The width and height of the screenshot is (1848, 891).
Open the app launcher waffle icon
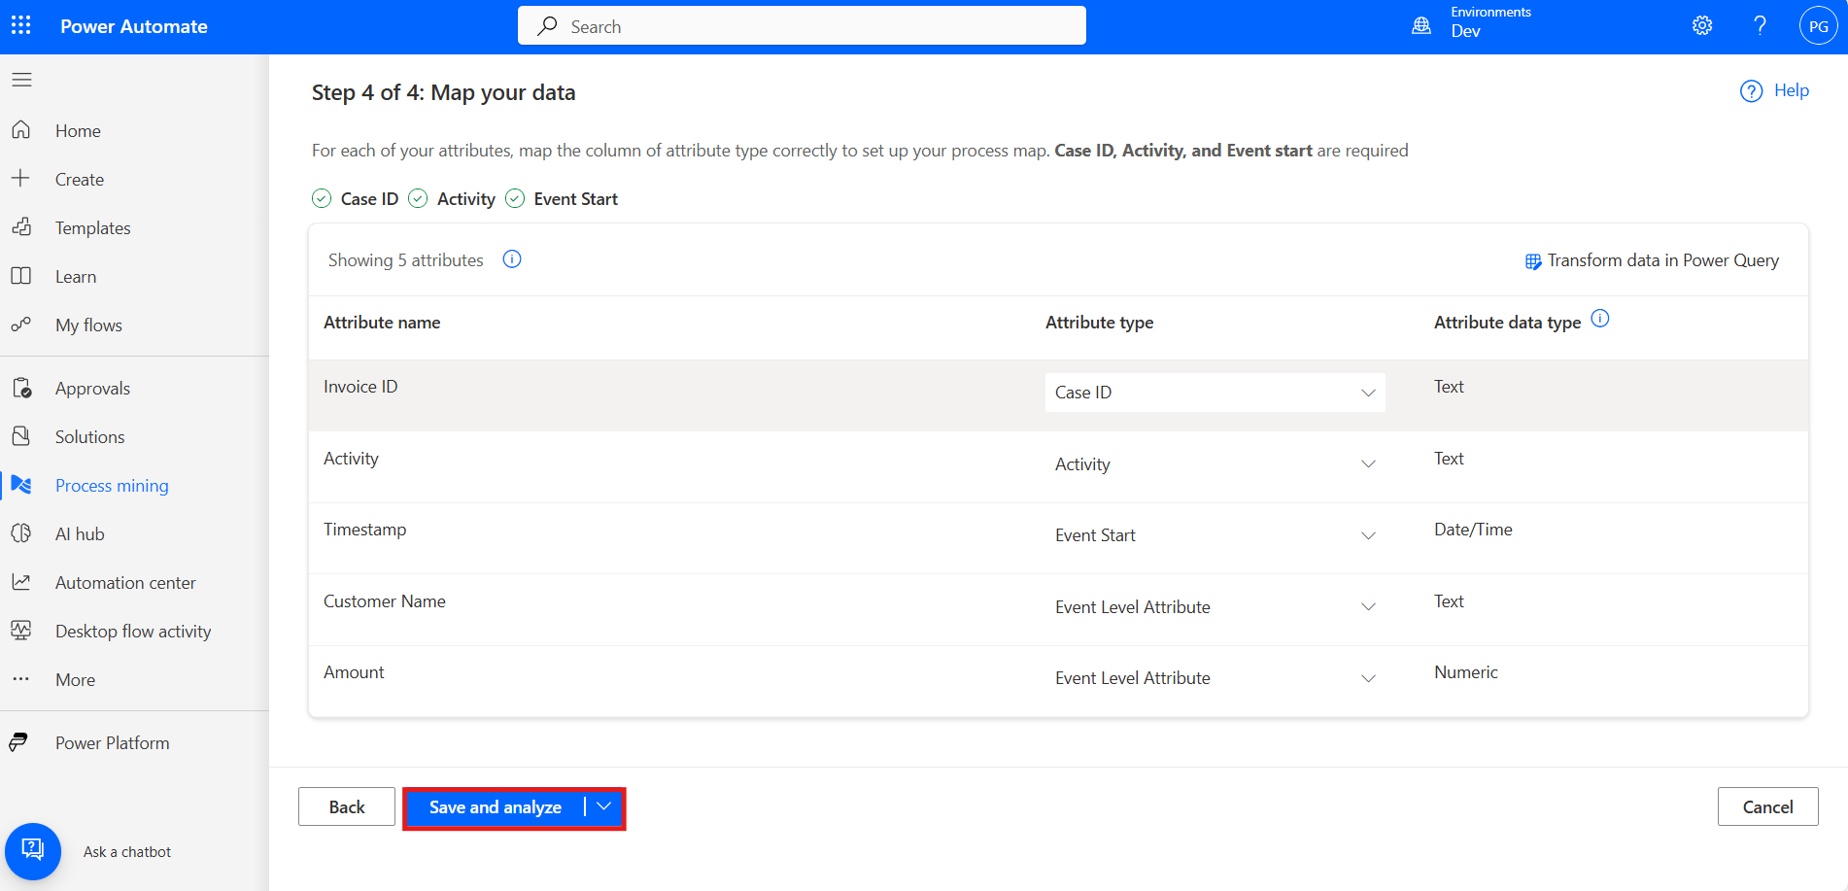point(21,26)
